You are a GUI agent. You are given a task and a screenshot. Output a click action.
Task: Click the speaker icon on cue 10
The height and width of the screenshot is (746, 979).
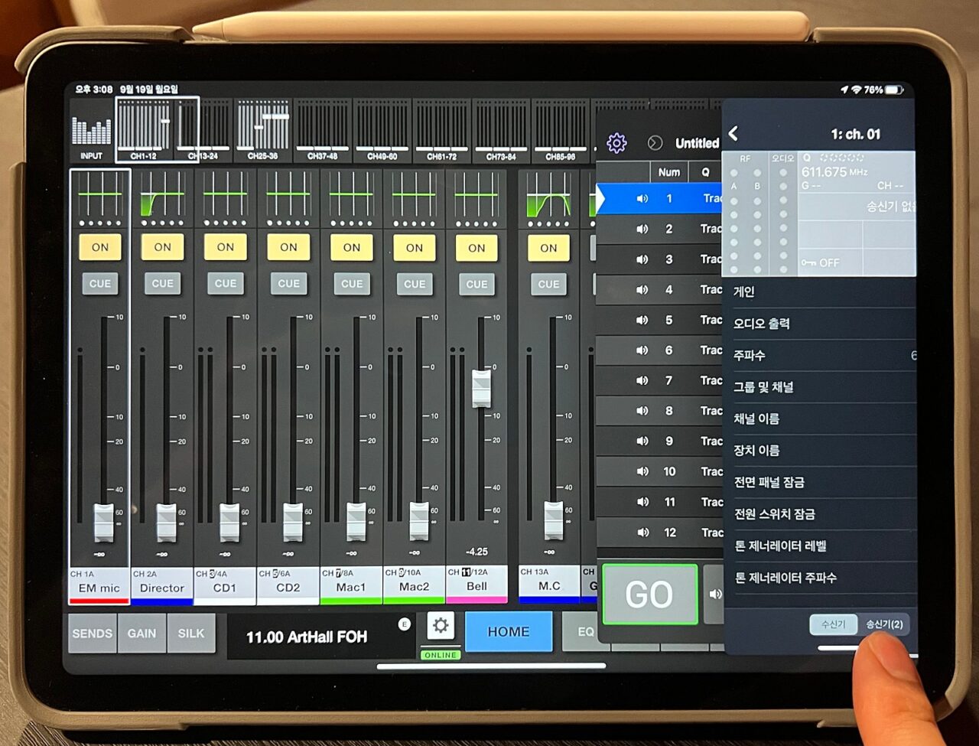coord(642,471)
